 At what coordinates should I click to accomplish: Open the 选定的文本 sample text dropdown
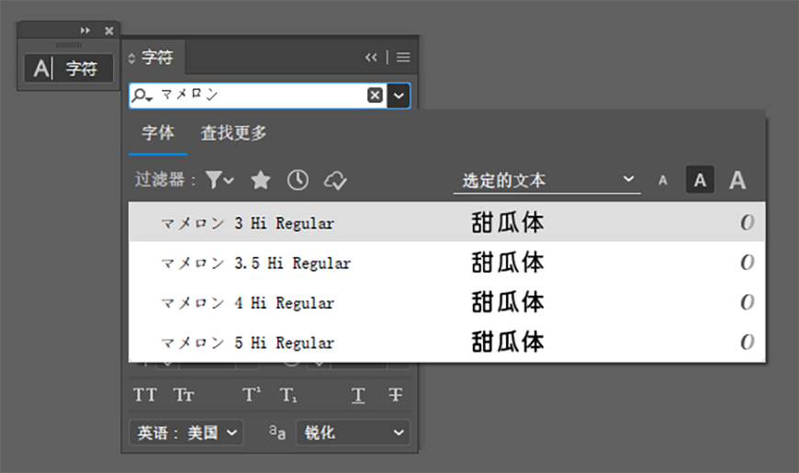pos(546,180)
